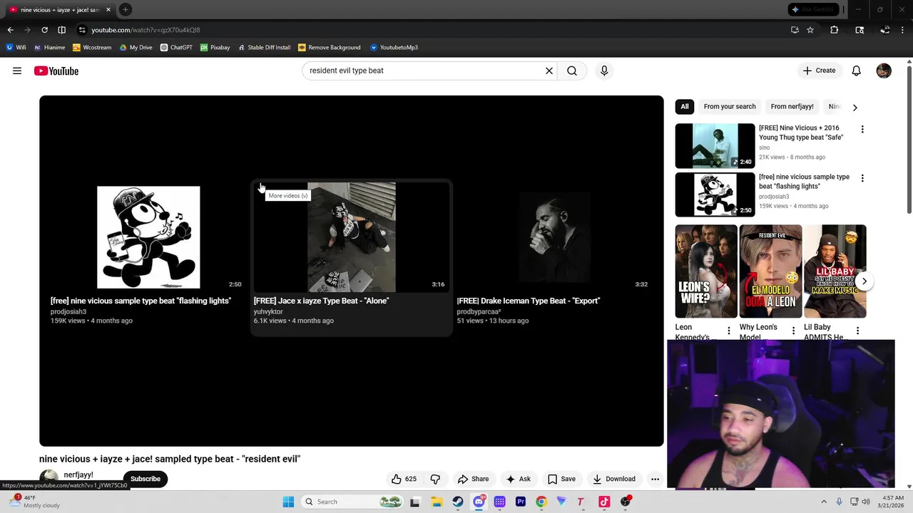Show next shorts with arrow
Viewport: 913px width, 513px height.
click(864, 281)
